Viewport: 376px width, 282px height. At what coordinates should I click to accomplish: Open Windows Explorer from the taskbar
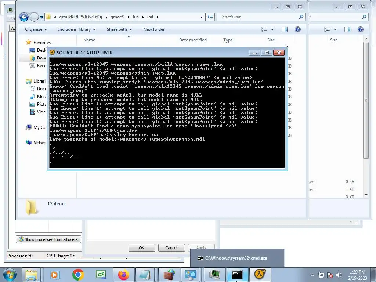coord(31,275)
